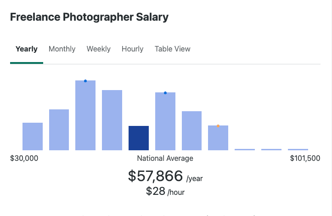Click the orange dot on the histogram

click(x=218, y=126)
